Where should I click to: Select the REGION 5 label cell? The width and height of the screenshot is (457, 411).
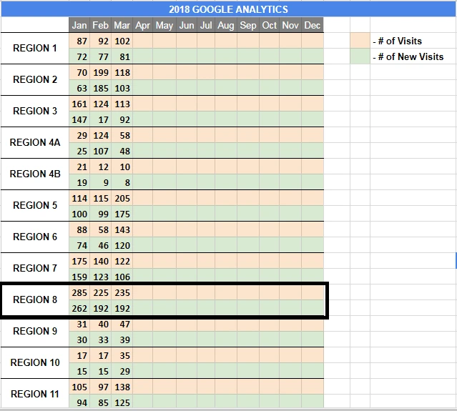(35, 205)
